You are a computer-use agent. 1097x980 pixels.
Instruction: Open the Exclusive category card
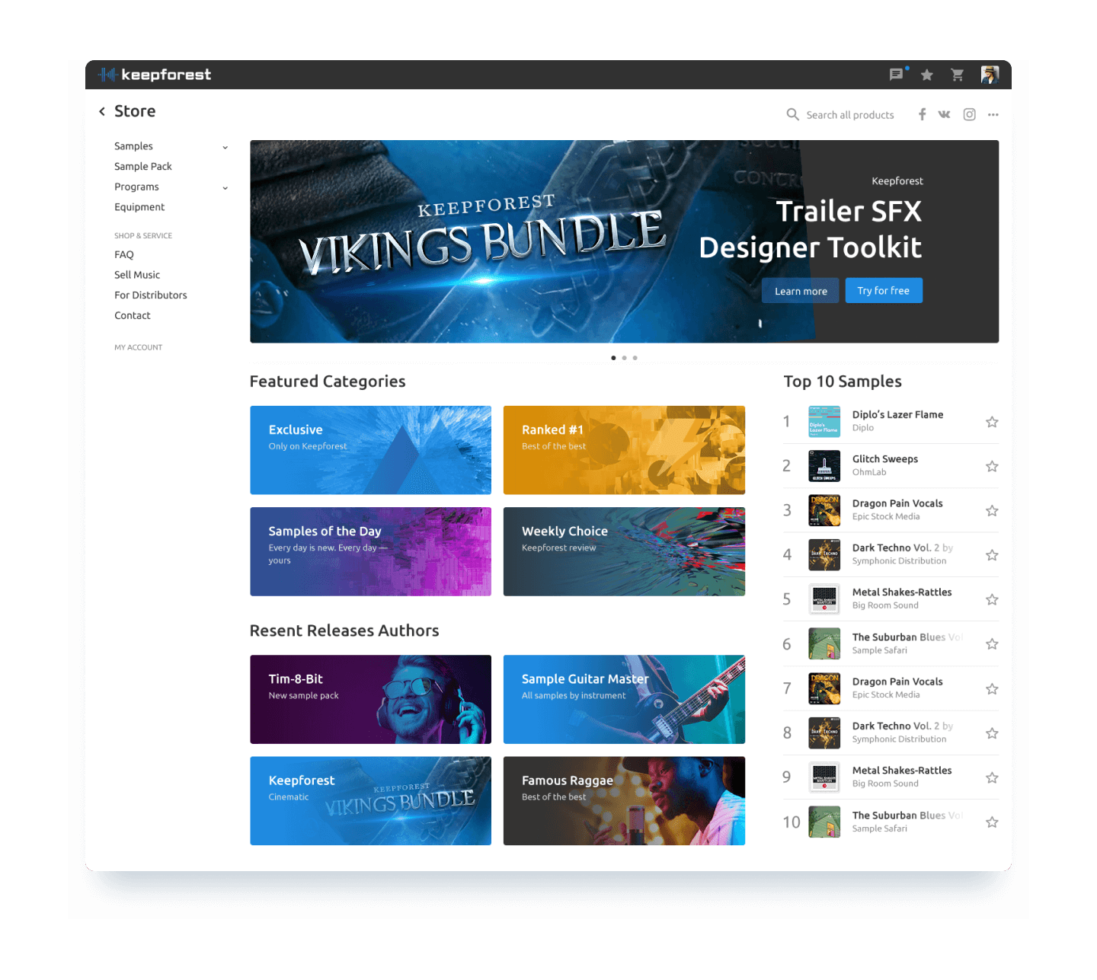tap(371, 450)
